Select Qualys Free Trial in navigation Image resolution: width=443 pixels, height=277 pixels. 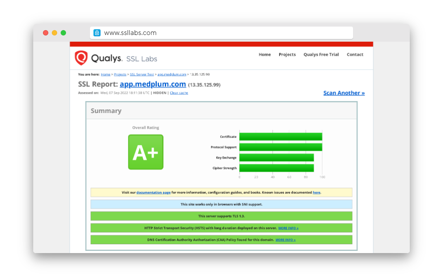tap(321, 55)
